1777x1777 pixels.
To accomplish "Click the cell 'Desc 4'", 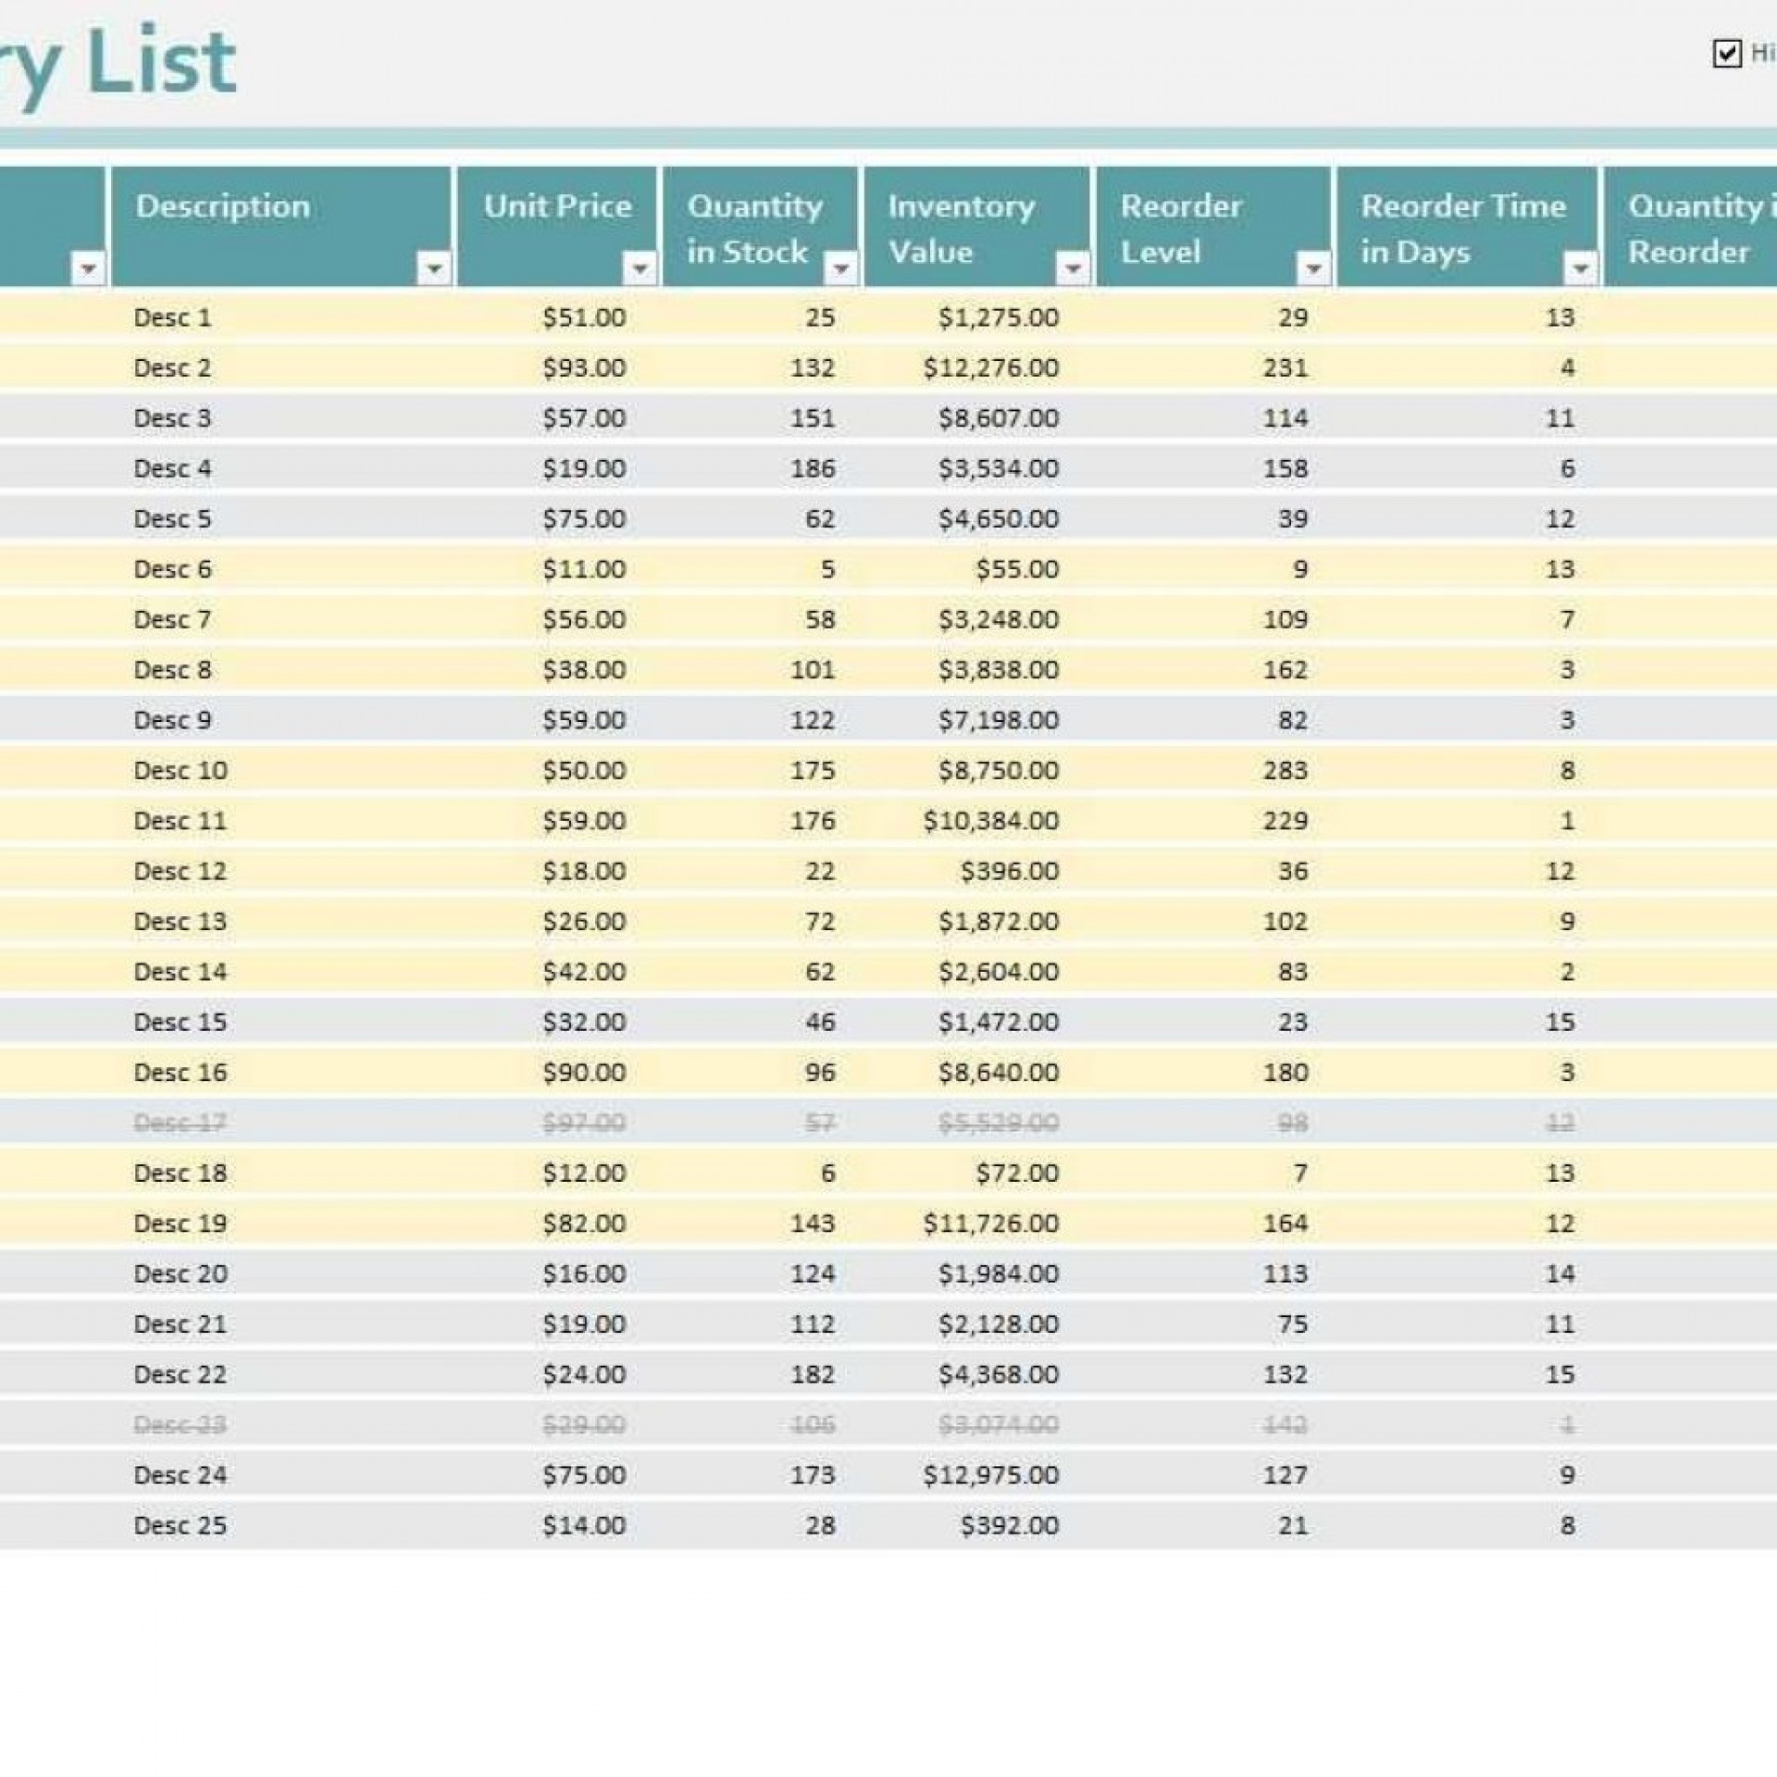I will [172, 468].
